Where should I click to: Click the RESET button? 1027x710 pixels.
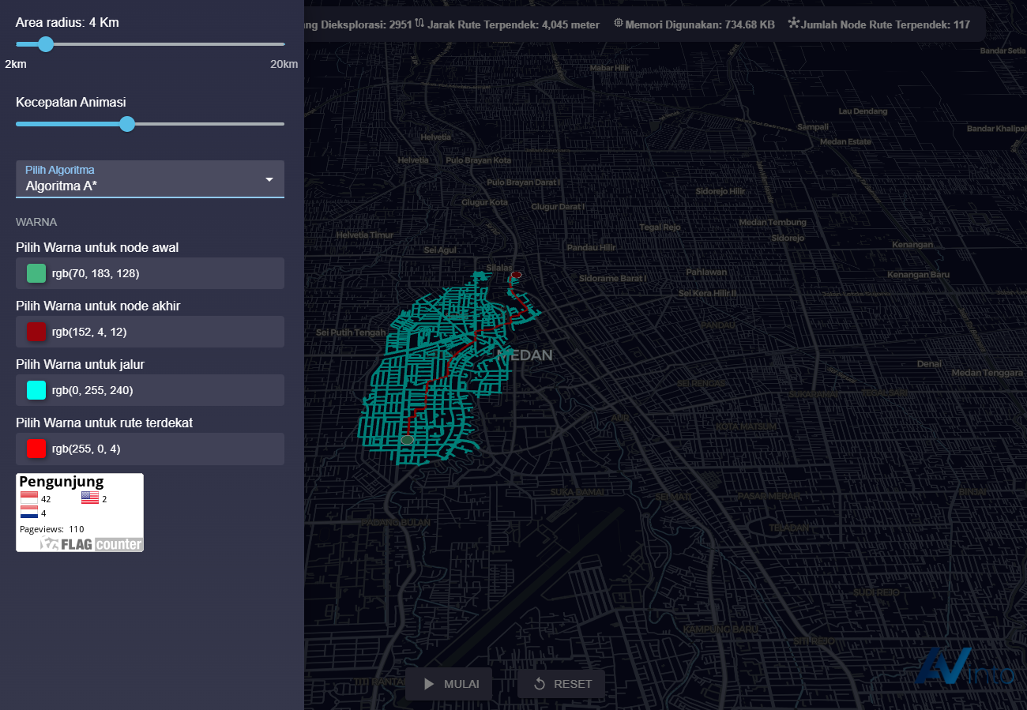[561, 684]
